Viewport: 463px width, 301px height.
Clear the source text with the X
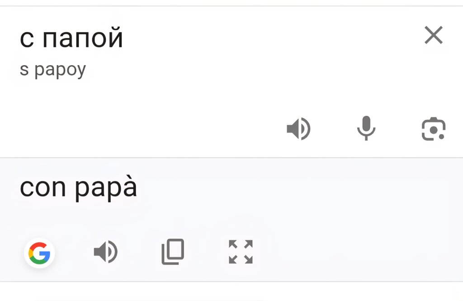433,35
